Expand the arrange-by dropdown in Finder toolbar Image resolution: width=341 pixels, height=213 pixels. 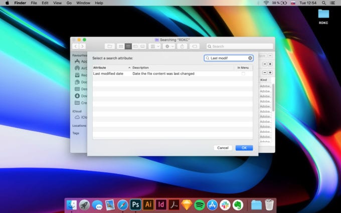click(x=155, y=46)
